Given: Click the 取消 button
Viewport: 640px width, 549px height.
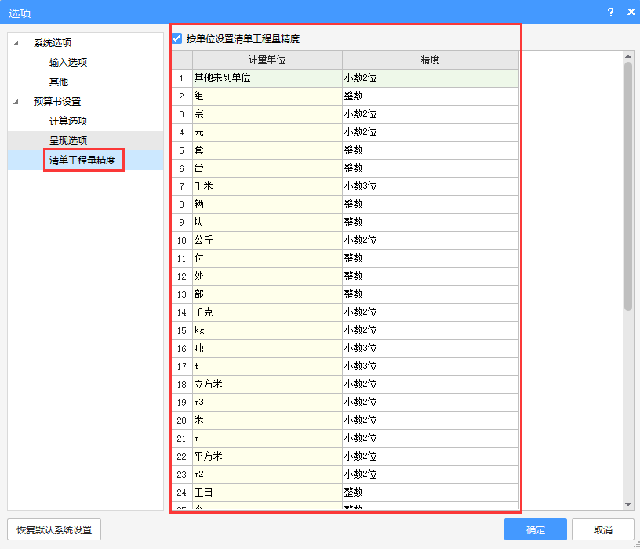Looking at the screenshot, I should [602, 529].
